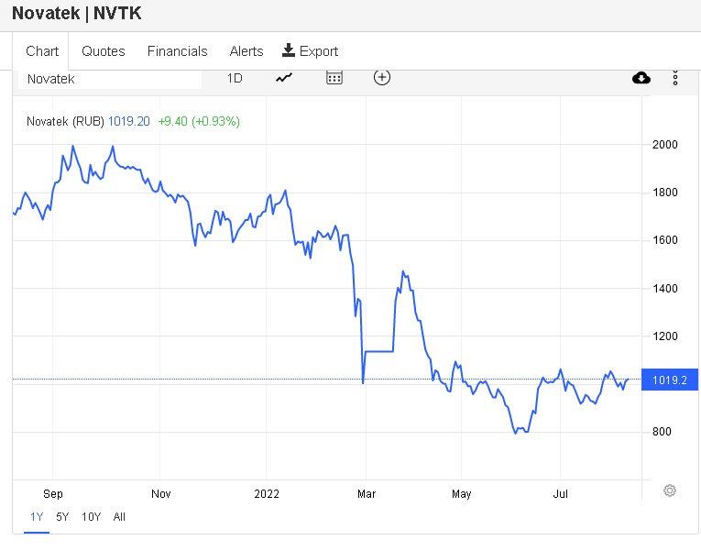Open the Financials tab
Screen dimensions: 701x551
click(x=178, y=51)
